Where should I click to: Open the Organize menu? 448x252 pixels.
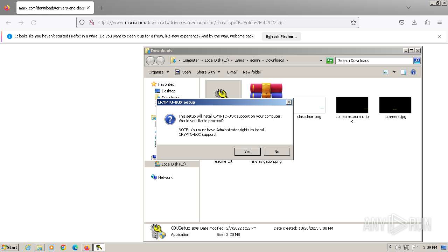pyautogui.click(x=159, y=72)
